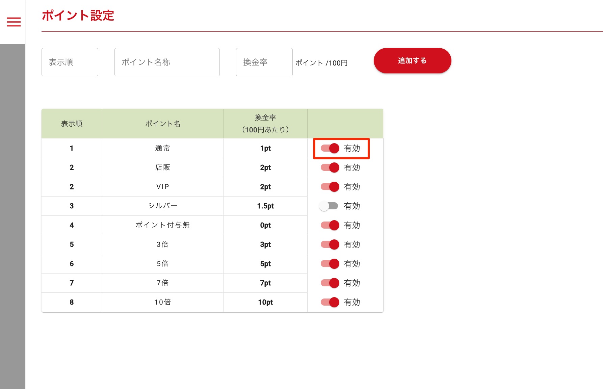Screen dimensions: 603x389
Task: Click the 換金率 input box
Action: pyautogui.click(x=264, y=62)
